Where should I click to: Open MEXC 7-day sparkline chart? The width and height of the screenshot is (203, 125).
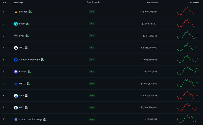pos(188,83)
